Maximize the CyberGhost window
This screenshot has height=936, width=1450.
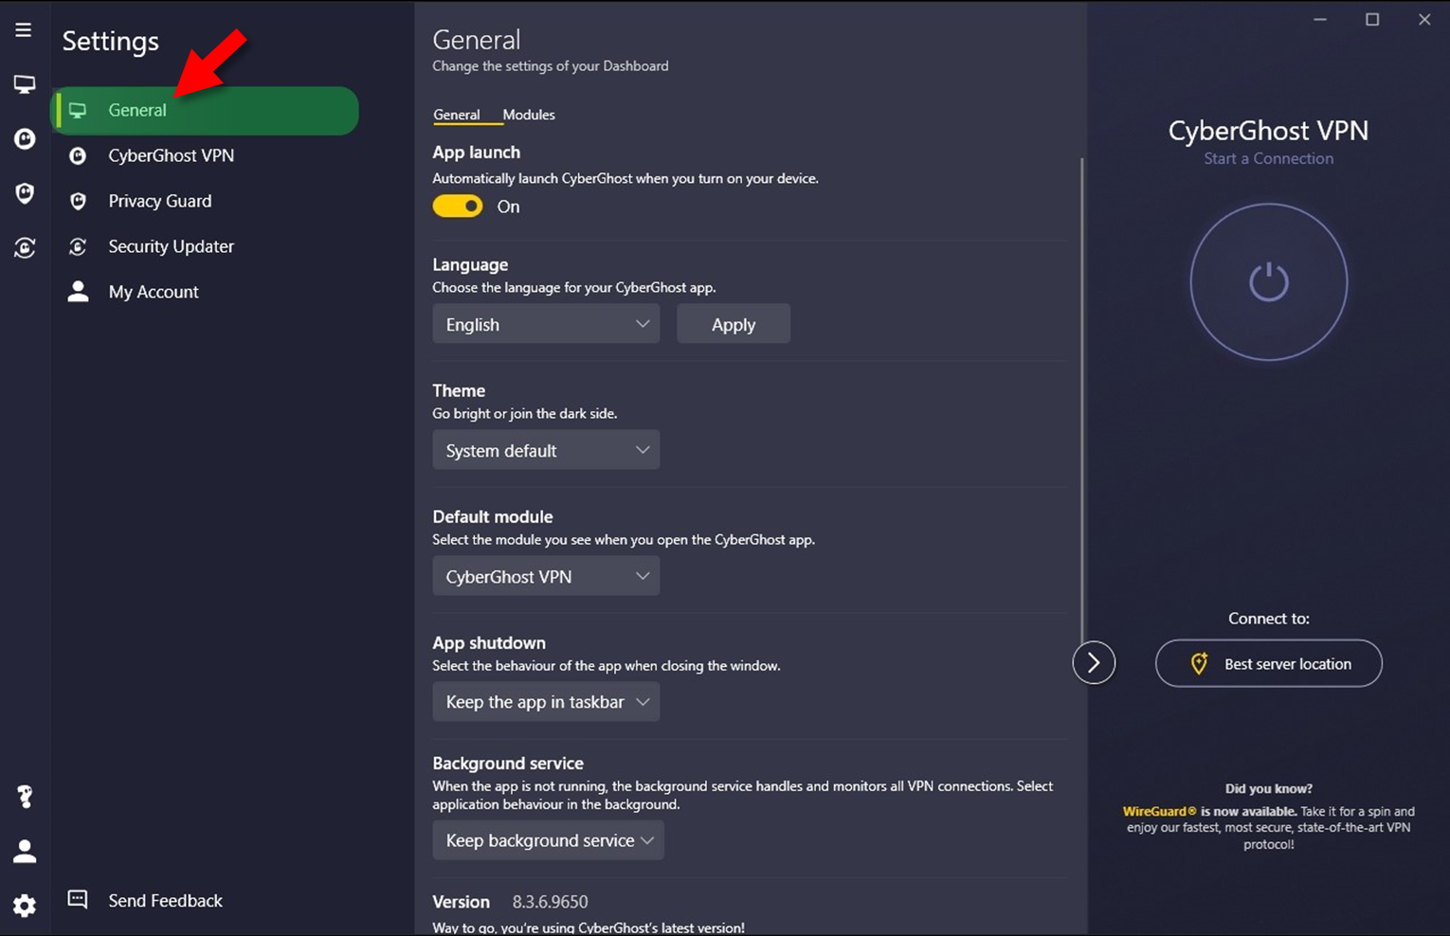(x=1371, y=19)
